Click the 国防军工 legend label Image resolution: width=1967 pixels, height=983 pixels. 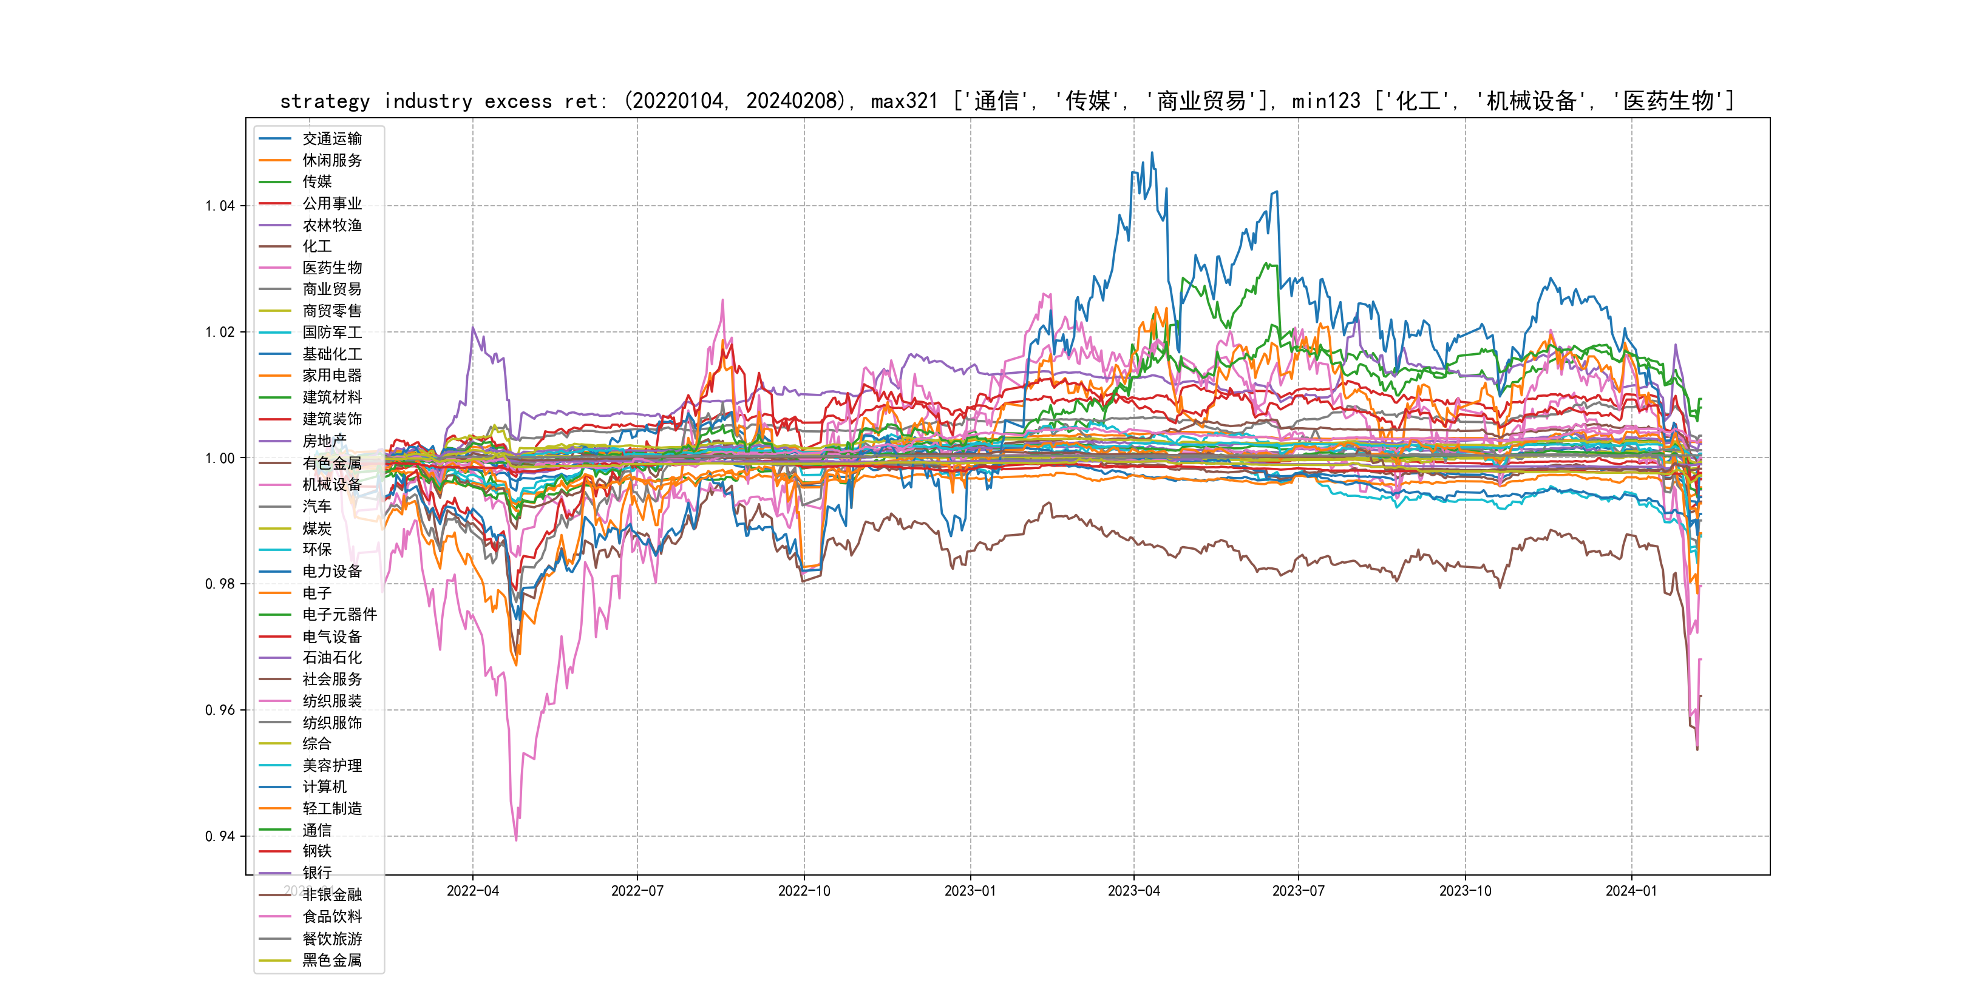pyautogui.click(x=332, y=332)
